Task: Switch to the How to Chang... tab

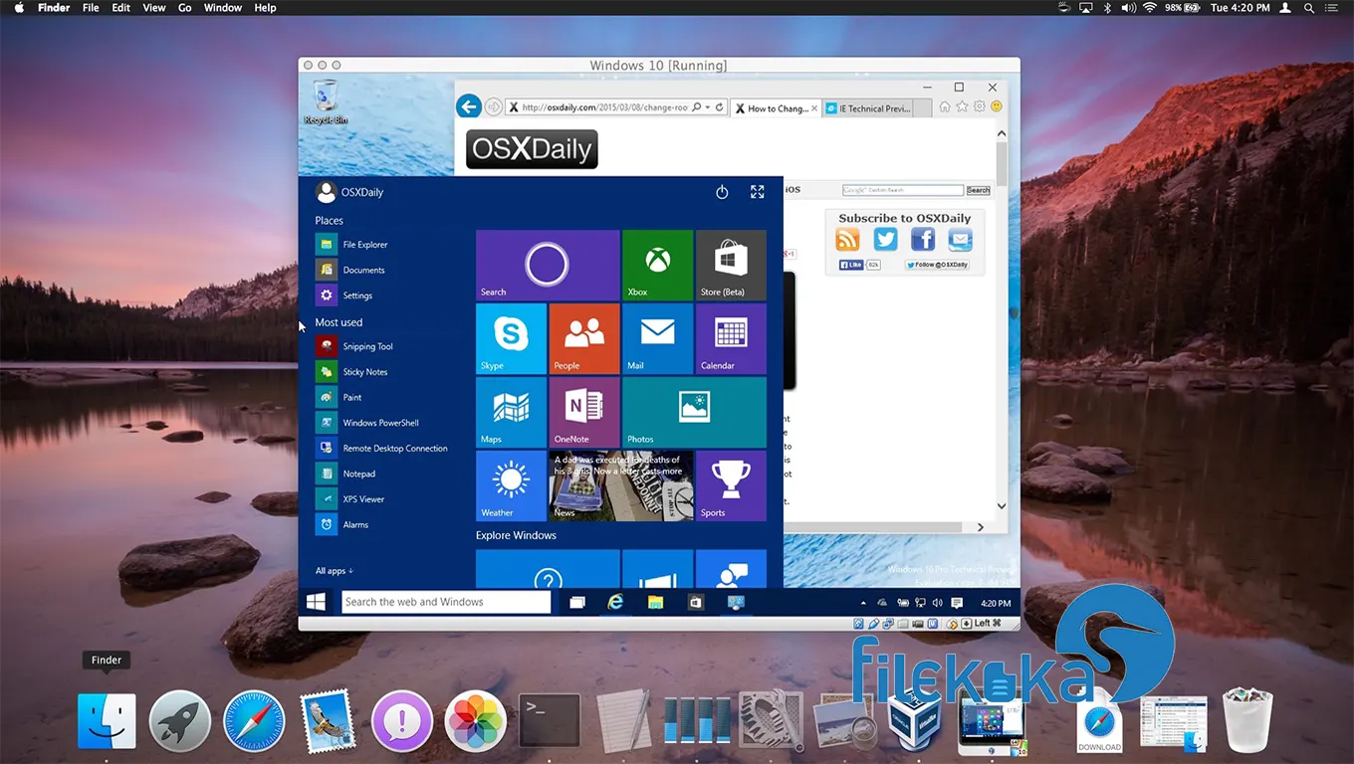Action: coord(777,108)
